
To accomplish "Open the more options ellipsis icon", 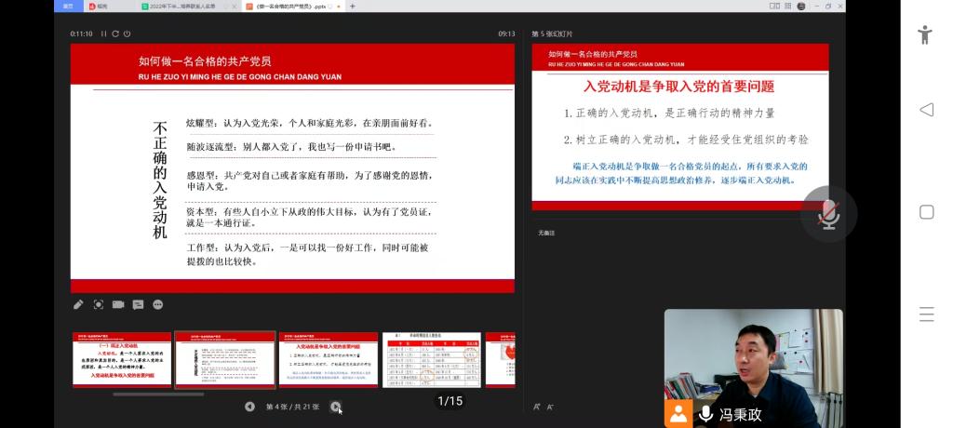I will point(158,304).
